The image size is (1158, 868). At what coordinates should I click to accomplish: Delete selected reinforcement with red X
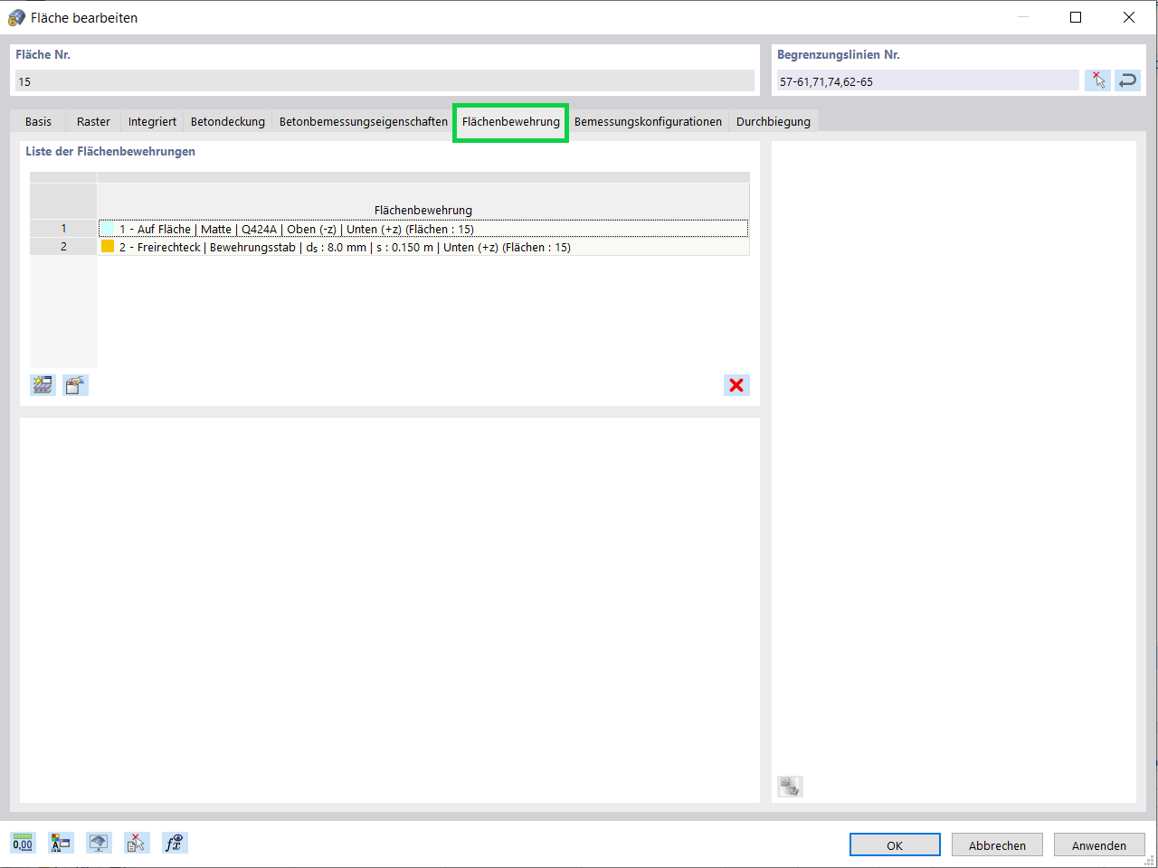736,385
